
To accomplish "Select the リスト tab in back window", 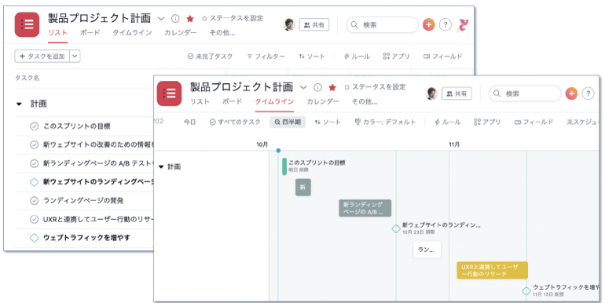I will click(x=57, y=33).
